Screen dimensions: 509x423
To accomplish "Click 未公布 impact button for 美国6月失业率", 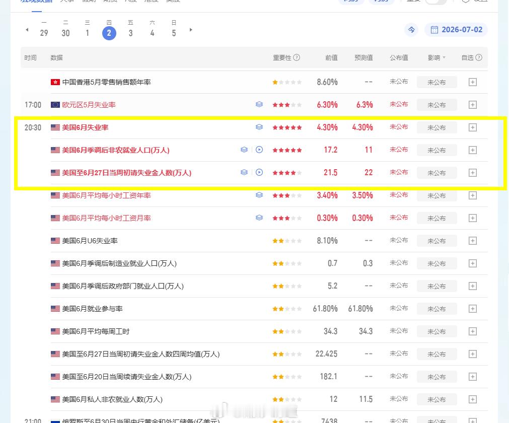I will point(437,127).
